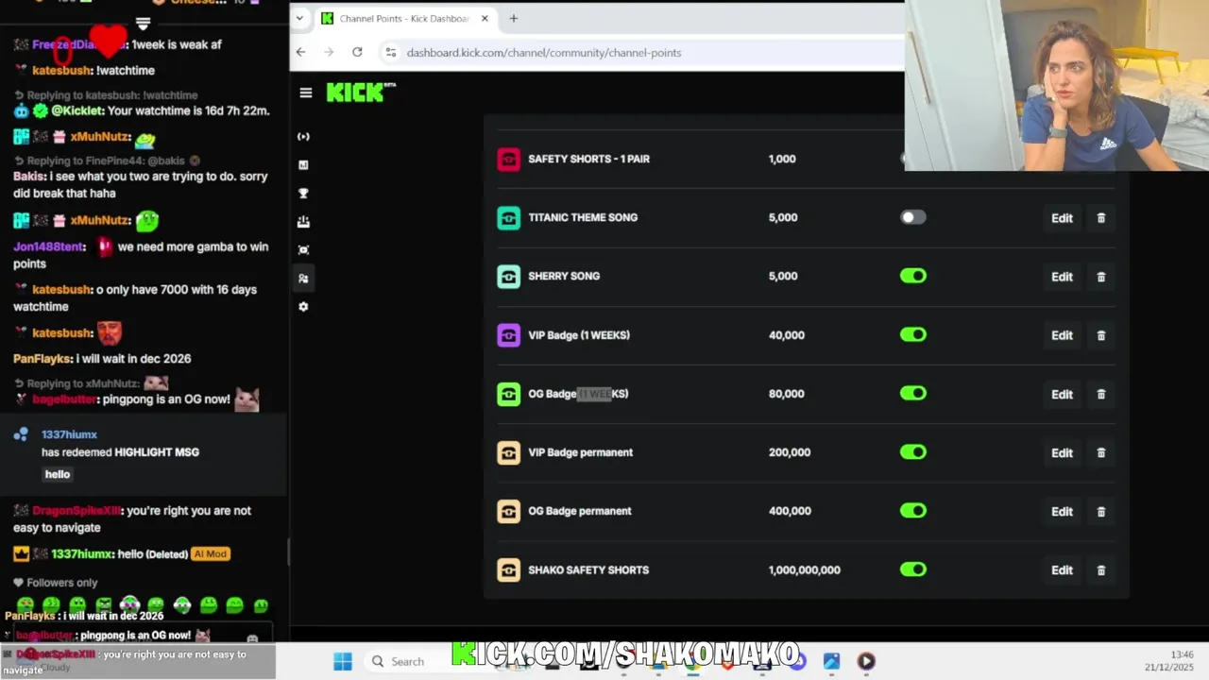Enable the TITANIC THEME SONG reward
This screenshot has width=1209, height=680.
pyautogui.click(x=912, y=217)
